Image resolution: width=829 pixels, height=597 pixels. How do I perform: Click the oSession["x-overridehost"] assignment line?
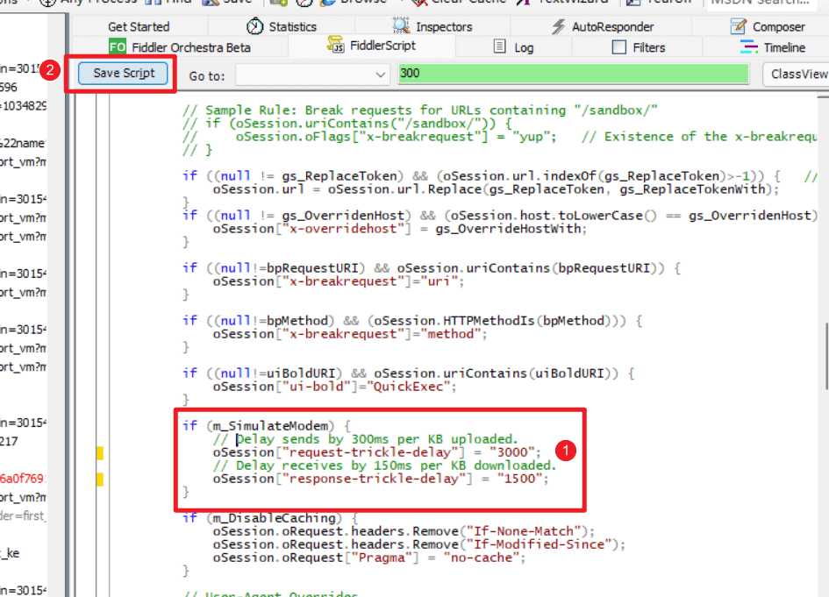400,229
